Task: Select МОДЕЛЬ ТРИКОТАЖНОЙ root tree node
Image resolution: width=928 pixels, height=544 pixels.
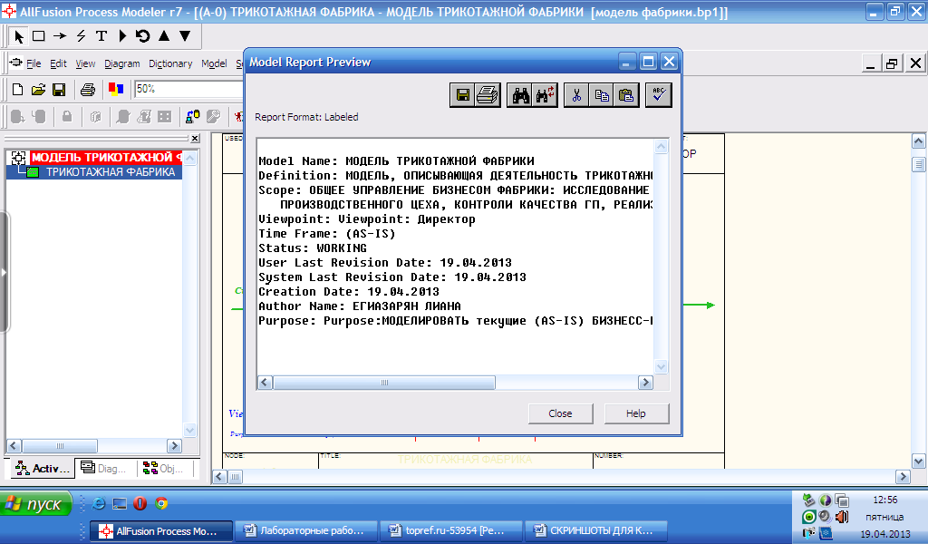Action: point(106,158)
